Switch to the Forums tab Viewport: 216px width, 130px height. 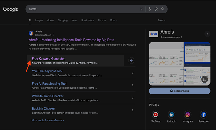pos(102,20)
